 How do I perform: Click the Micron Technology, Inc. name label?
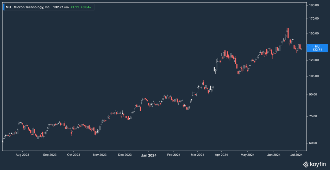32,7
